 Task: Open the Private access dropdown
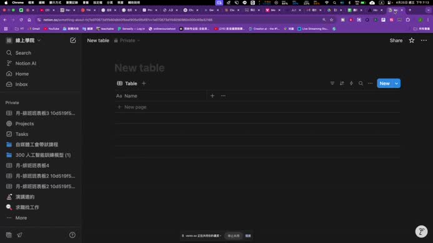[x=127, y=40]
